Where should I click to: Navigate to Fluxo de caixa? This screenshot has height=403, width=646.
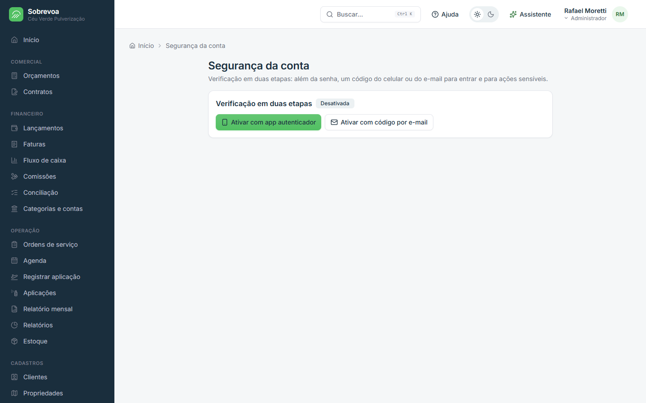(57, 160)
